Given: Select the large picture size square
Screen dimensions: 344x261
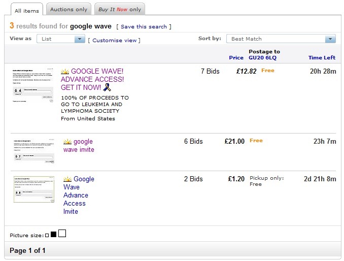Looking at the screenshot, I should pyautogui.click(x=62, y=234).
